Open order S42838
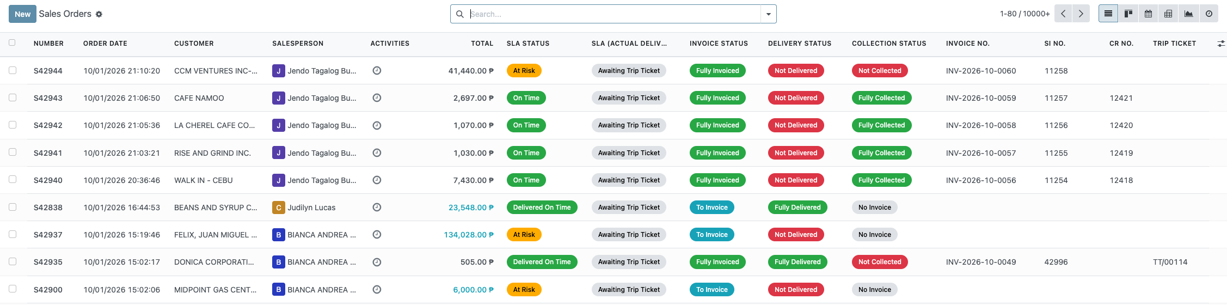The height and width of the screenshot is (305, 1227). 48,208
